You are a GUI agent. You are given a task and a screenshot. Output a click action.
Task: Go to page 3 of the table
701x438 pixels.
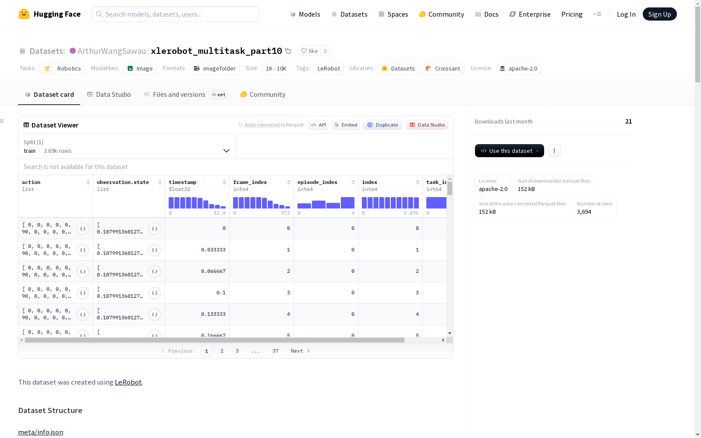(x=237, y=351)
